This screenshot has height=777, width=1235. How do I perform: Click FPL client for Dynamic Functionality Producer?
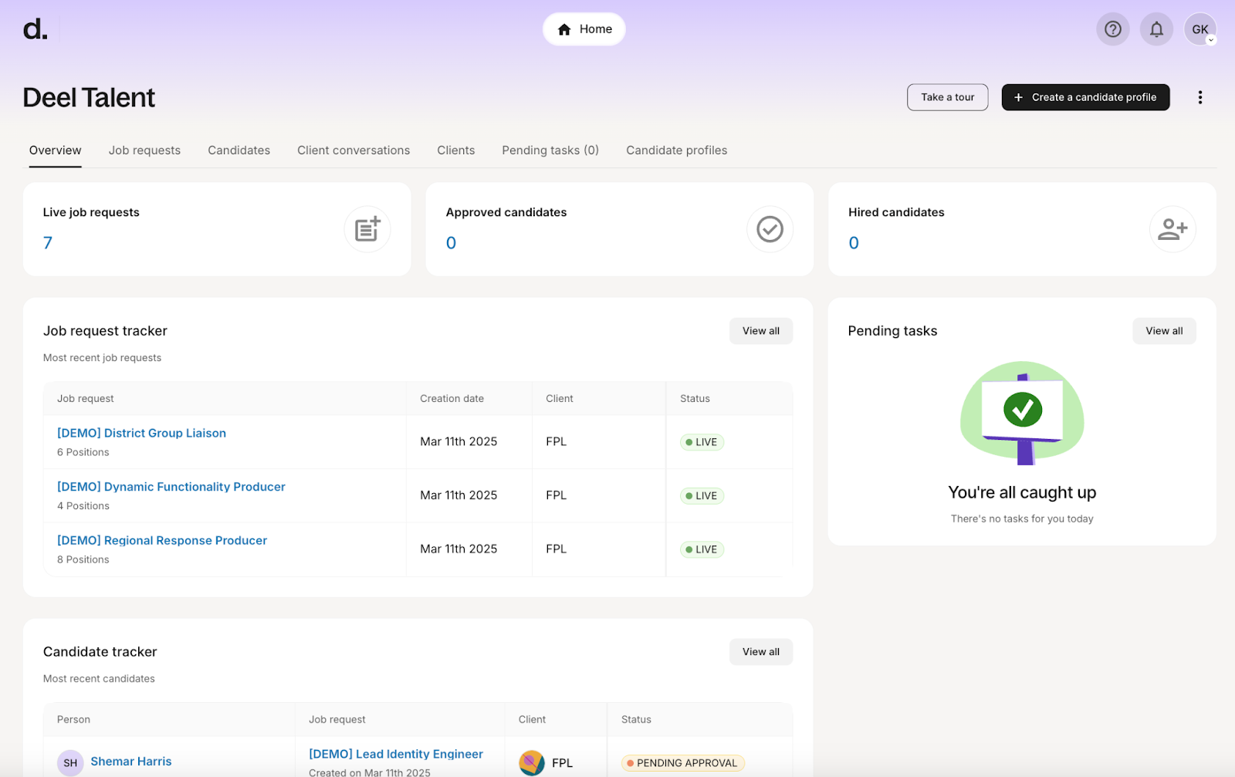pyautogui.click(x=556, y=495)
